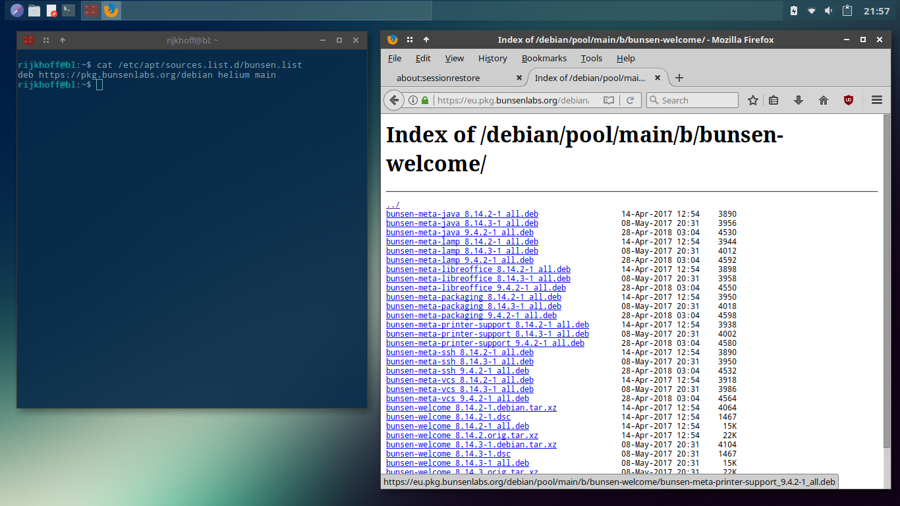Open uBlock Origin shield icon
Screen dimensions: 900x506
click(x=849, y=100)
